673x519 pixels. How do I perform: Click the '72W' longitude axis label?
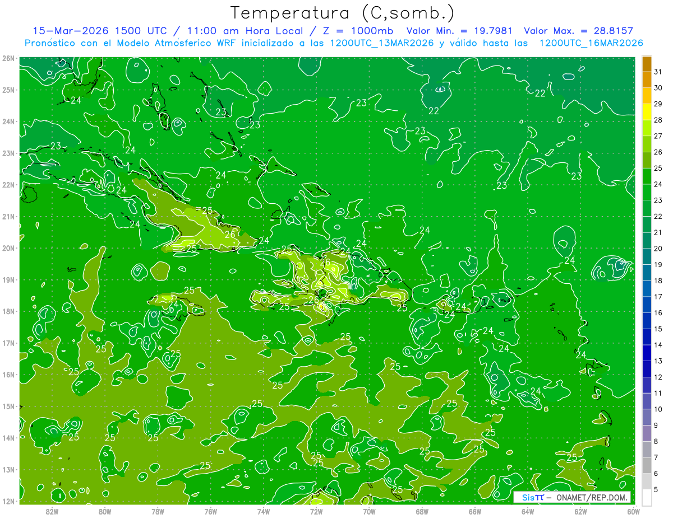point(316,511)
